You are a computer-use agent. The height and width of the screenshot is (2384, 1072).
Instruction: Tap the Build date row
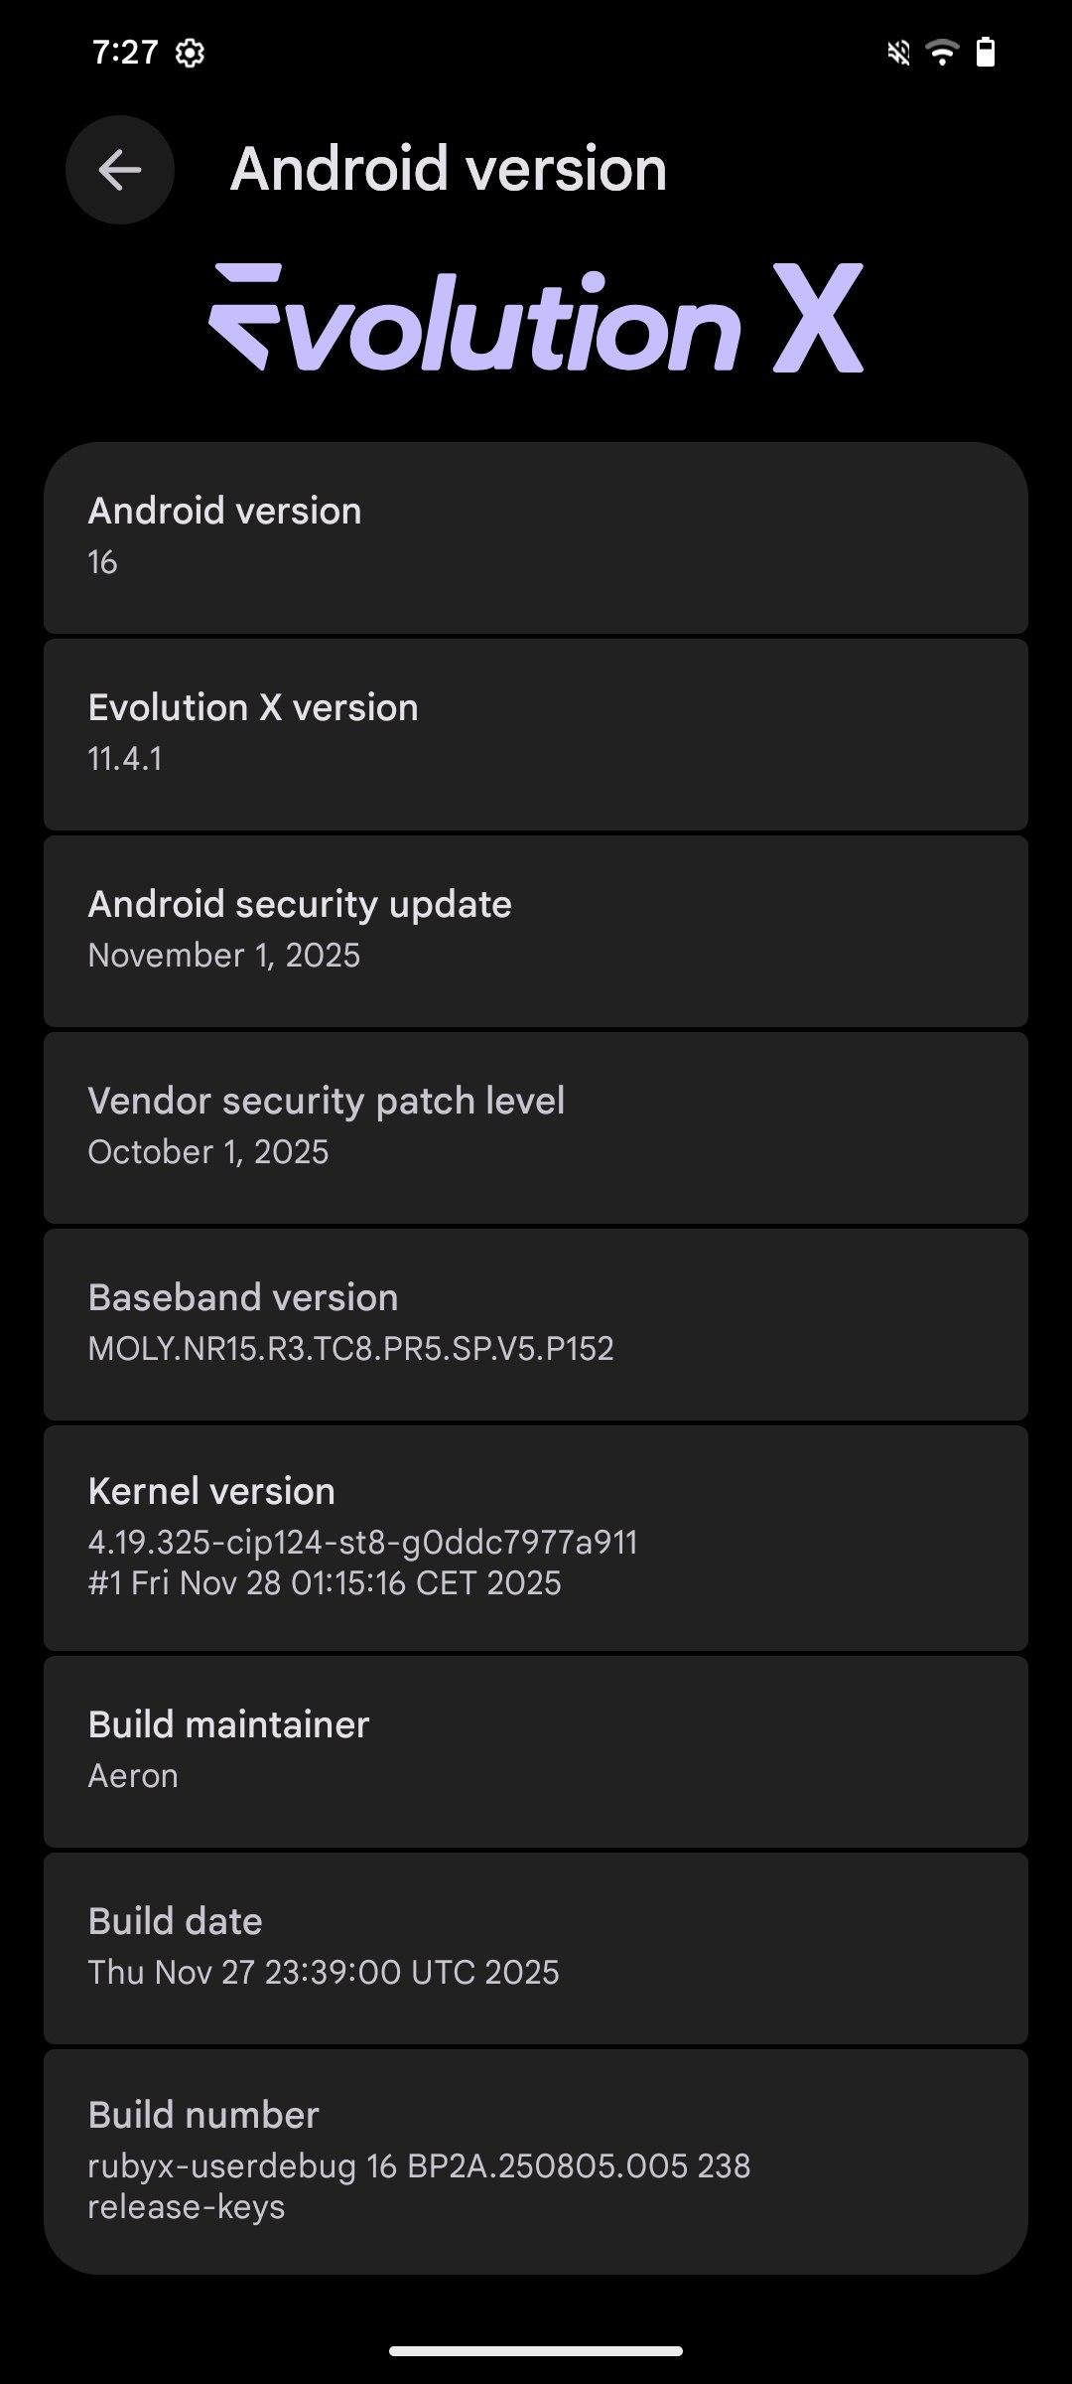(x=536, y=1947)
